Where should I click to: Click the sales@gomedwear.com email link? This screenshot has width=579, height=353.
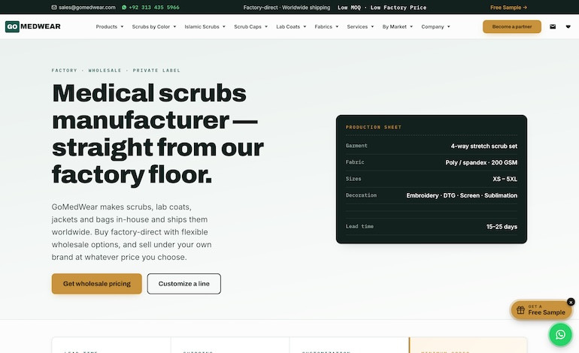tap(87, 8)
